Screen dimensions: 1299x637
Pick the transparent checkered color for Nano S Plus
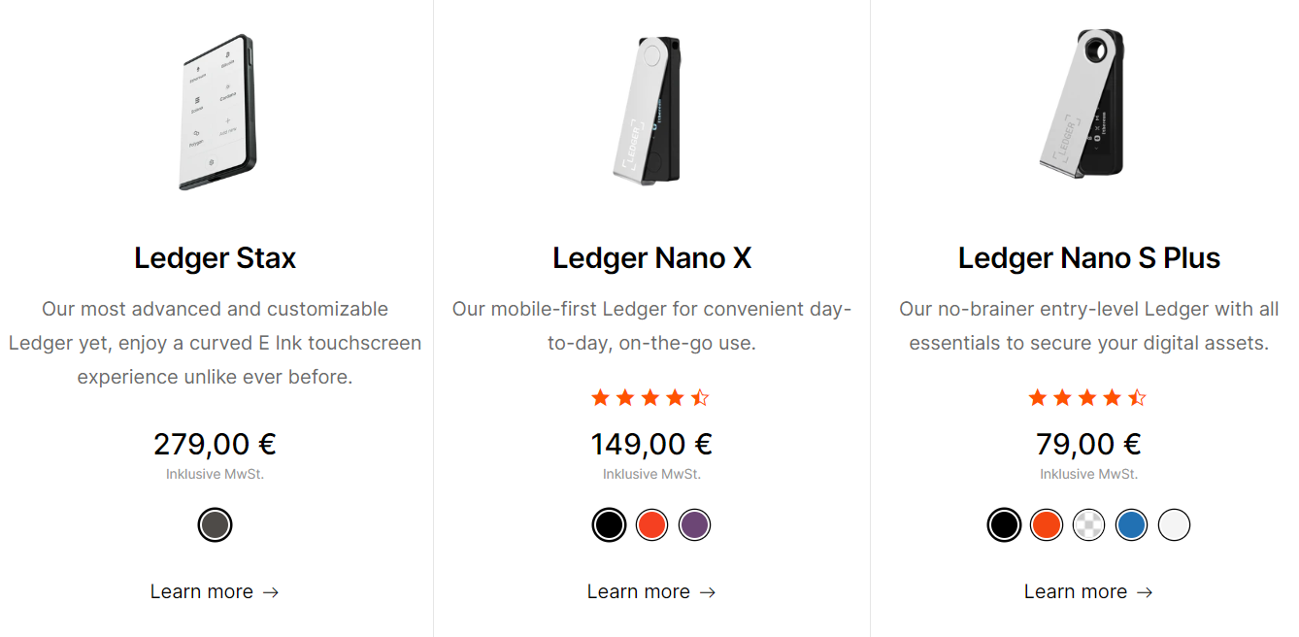click(x=1089, y=525)
